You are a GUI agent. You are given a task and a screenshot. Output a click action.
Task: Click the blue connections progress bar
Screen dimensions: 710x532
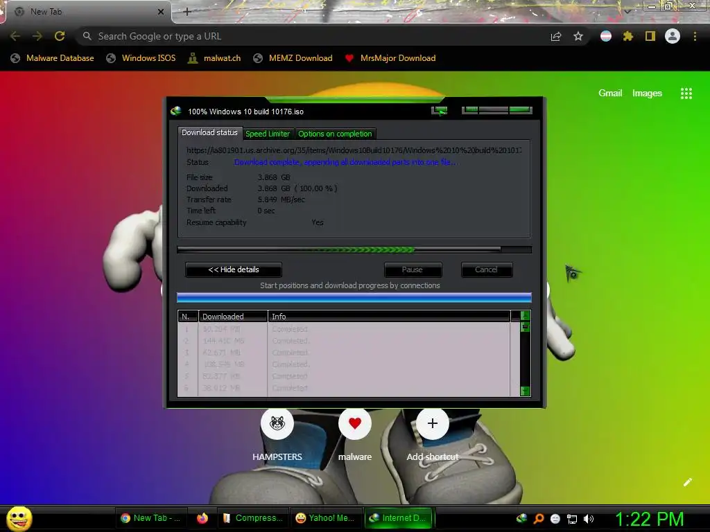[x=354, y=298]
